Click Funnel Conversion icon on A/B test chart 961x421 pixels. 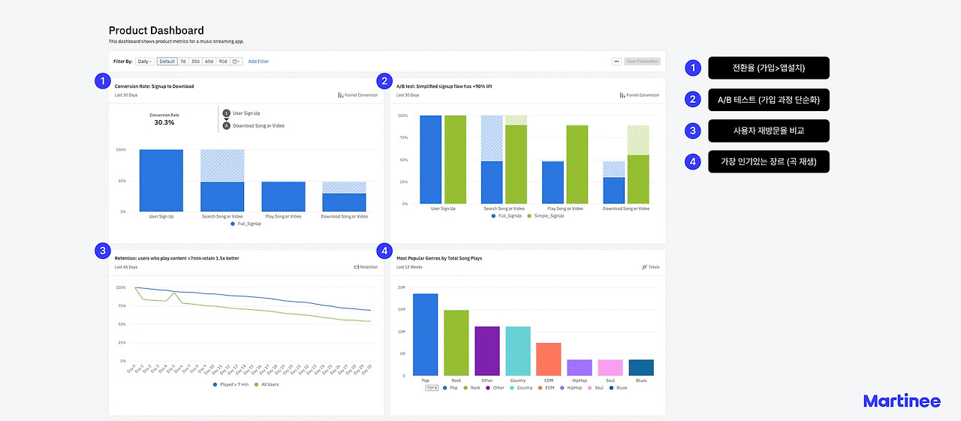tap(622, 95)
